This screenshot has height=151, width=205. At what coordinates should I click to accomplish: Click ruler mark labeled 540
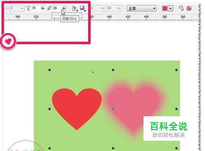pyautogui.click(x=18, y=17)
